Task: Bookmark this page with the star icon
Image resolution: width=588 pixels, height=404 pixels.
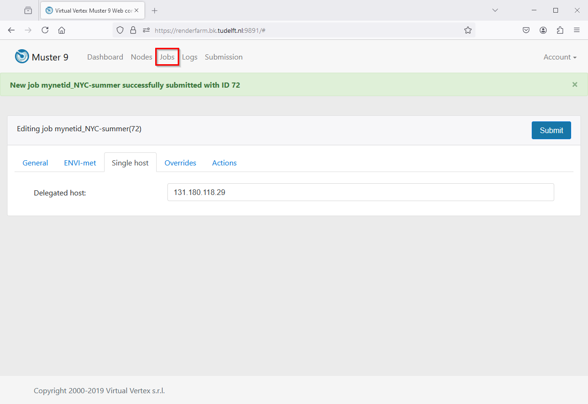Action: coord(467,30)
